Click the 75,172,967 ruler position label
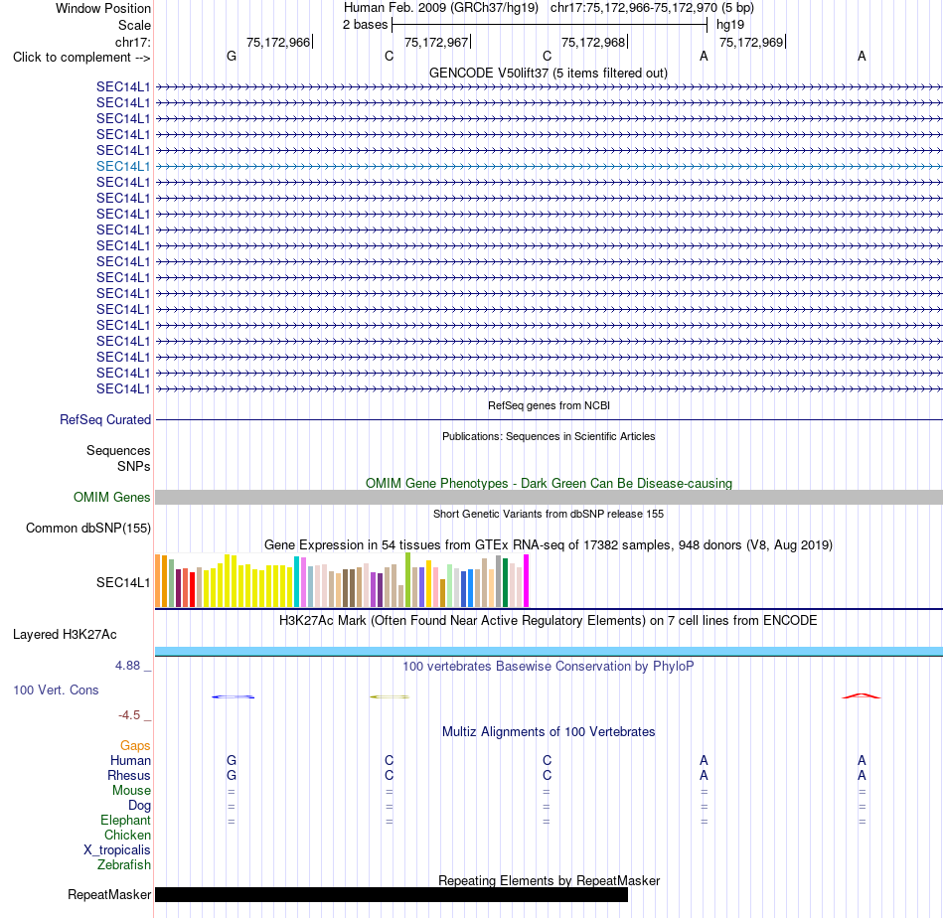 (x=436, y=42)
